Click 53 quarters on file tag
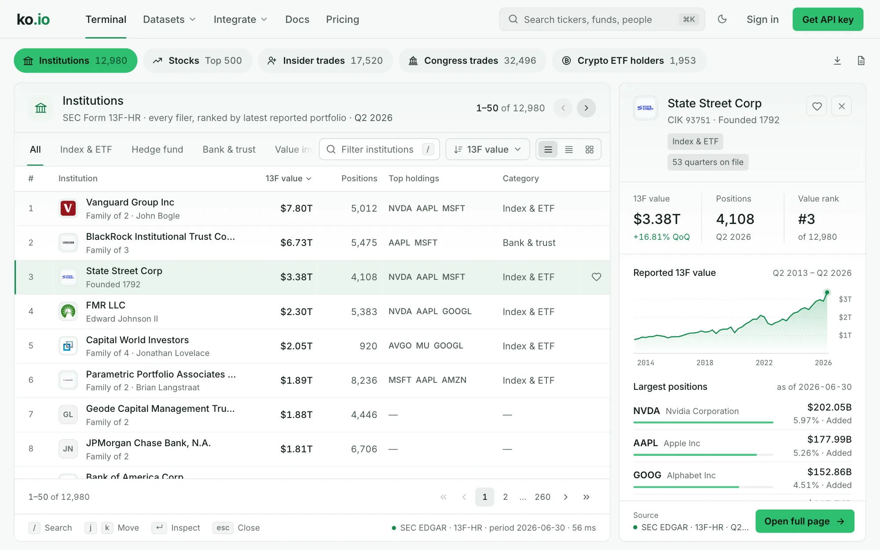This screenshot has width=880, height=550. pos(708,162)
